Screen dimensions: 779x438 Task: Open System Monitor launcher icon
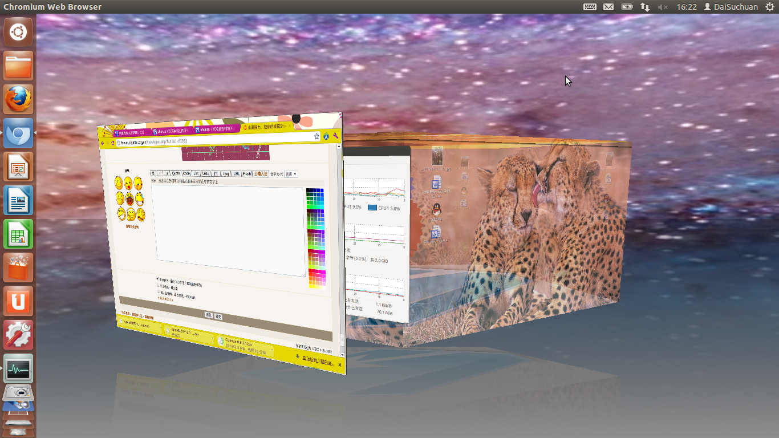tap(18, 368)
